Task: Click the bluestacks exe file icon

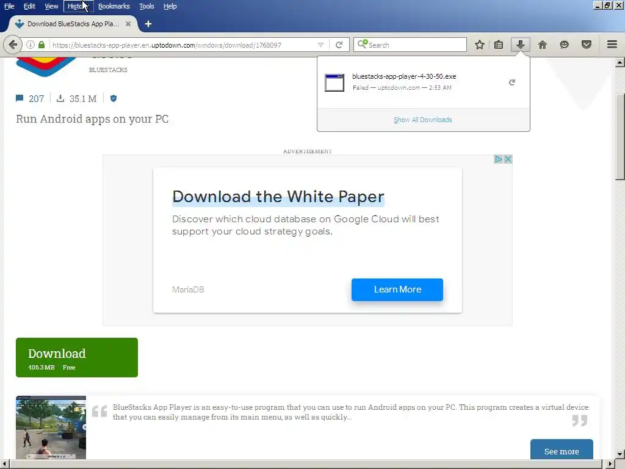Action: pyautogui.click(x=334, y=82)
